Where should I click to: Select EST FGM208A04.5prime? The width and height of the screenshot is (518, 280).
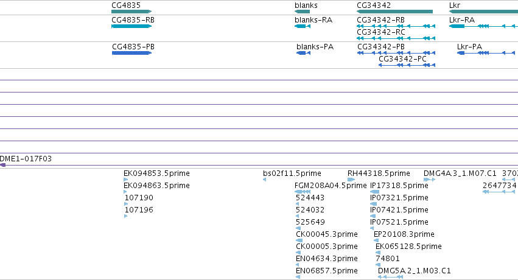[x=331, y=186]
